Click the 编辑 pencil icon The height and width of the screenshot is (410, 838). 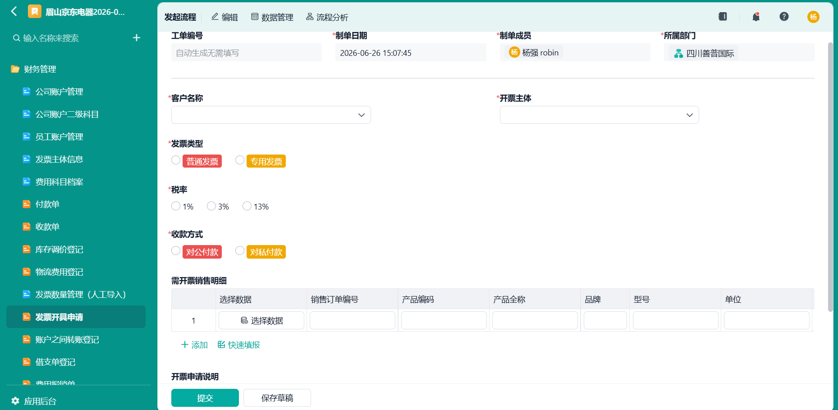215,17
